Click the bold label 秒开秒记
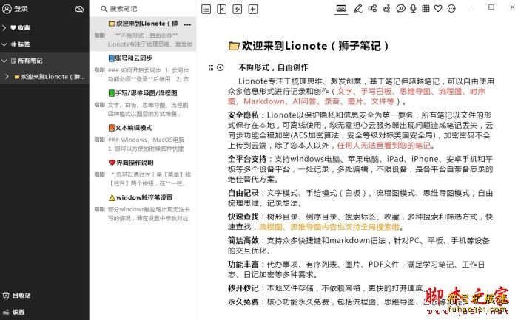The width and height of the screenshot is (518, 320). coord(243,288)
